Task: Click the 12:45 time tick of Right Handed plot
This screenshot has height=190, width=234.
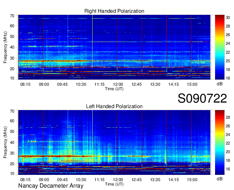Action: click(137, 84)
